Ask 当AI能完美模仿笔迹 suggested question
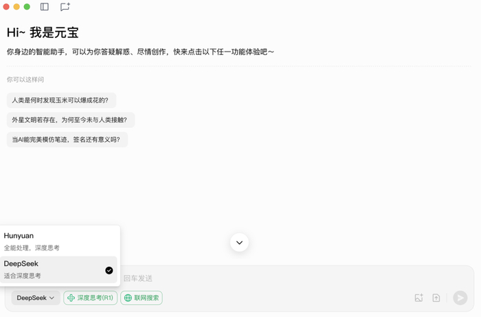This screenshot has height=317, width=481. [67, 140]
